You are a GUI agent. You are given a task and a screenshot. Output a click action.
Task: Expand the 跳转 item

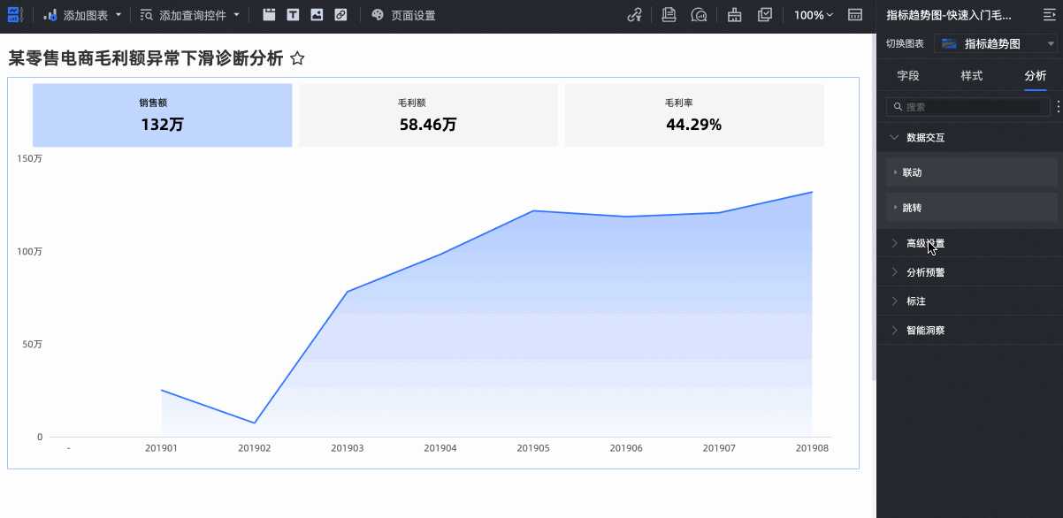[972, 208]
